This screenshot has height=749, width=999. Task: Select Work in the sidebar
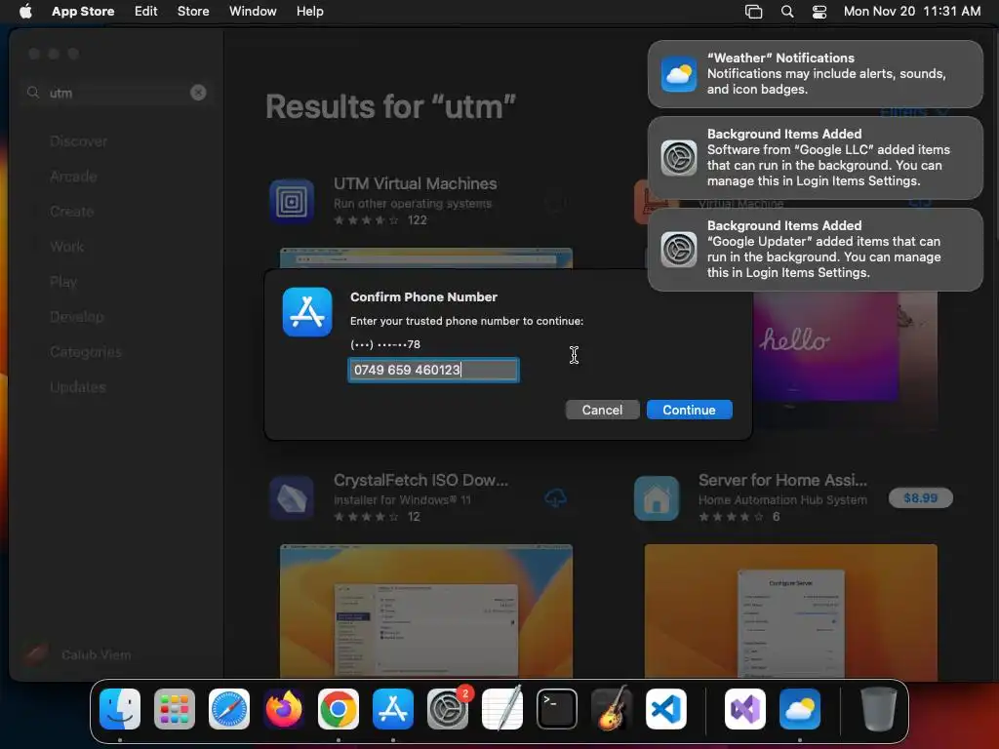point(66,247)
